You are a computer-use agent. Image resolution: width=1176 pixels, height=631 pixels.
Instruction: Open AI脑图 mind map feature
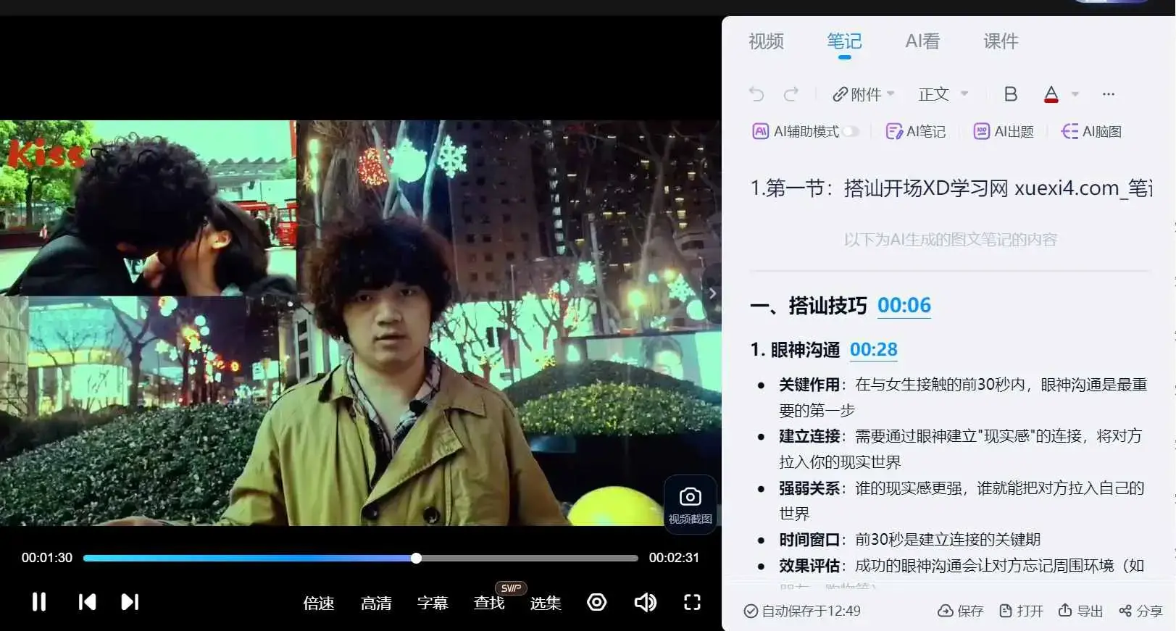point(1091,132)
